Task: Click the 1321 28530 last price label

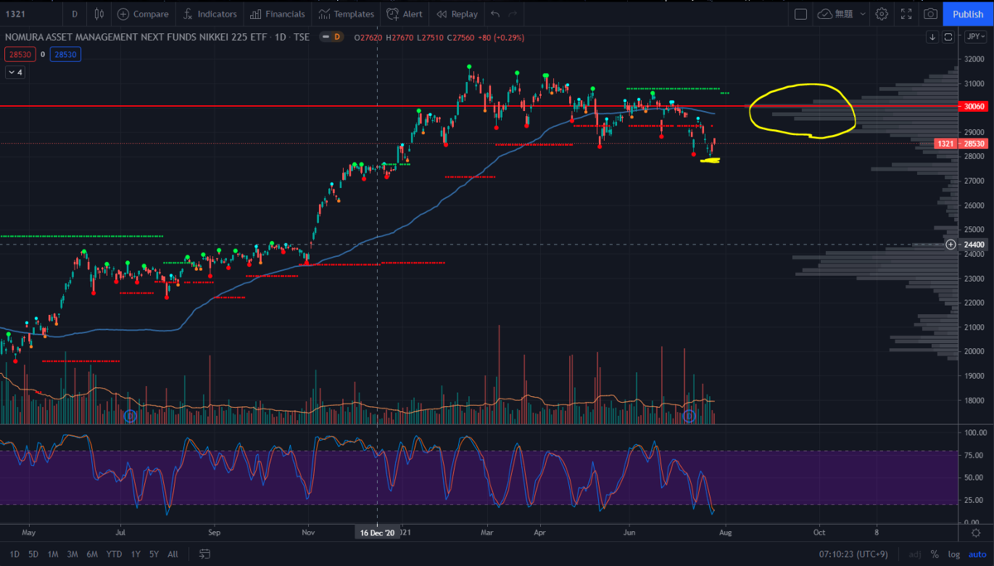Action: (961, 144)
